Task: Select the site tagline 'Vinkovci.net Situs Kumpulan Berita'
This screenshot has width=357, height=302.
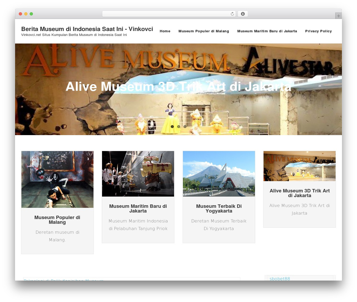Action: click(x=74, y=35)
